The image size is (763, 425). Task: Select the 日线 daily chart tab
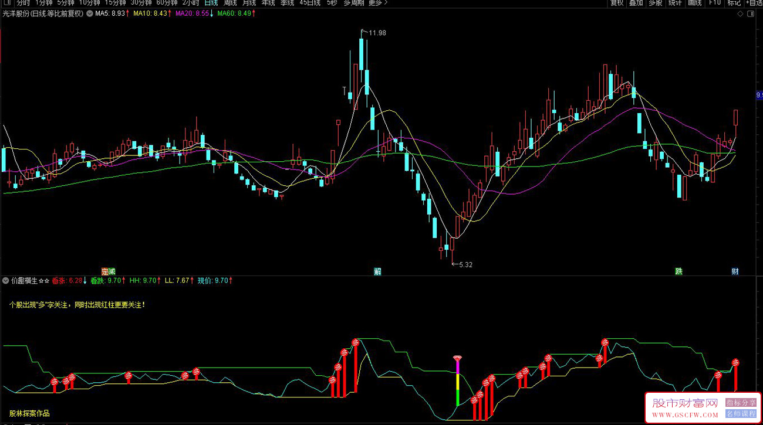click(211, 3)
